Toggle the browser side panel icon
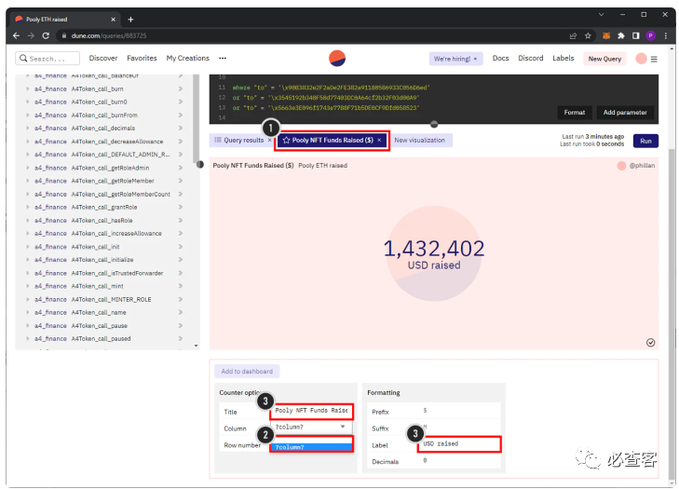The height and width of the screenshot is (489, 679). [636, 36]
